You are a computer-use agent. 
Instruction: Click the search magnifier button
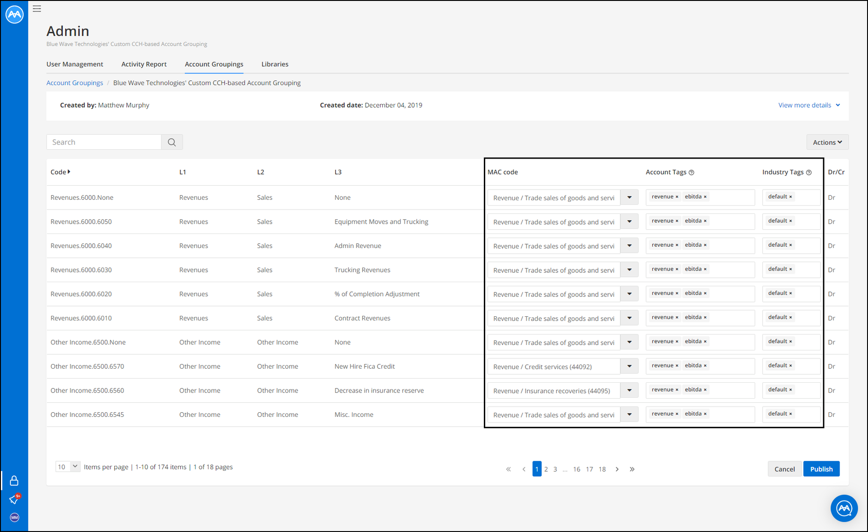click(172, 142)
